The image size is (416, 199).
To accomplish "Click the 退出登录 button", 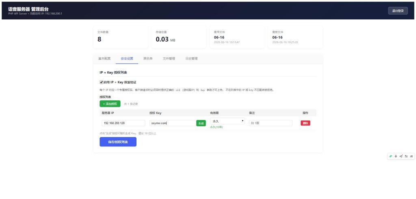I will (x=398, y=11).
